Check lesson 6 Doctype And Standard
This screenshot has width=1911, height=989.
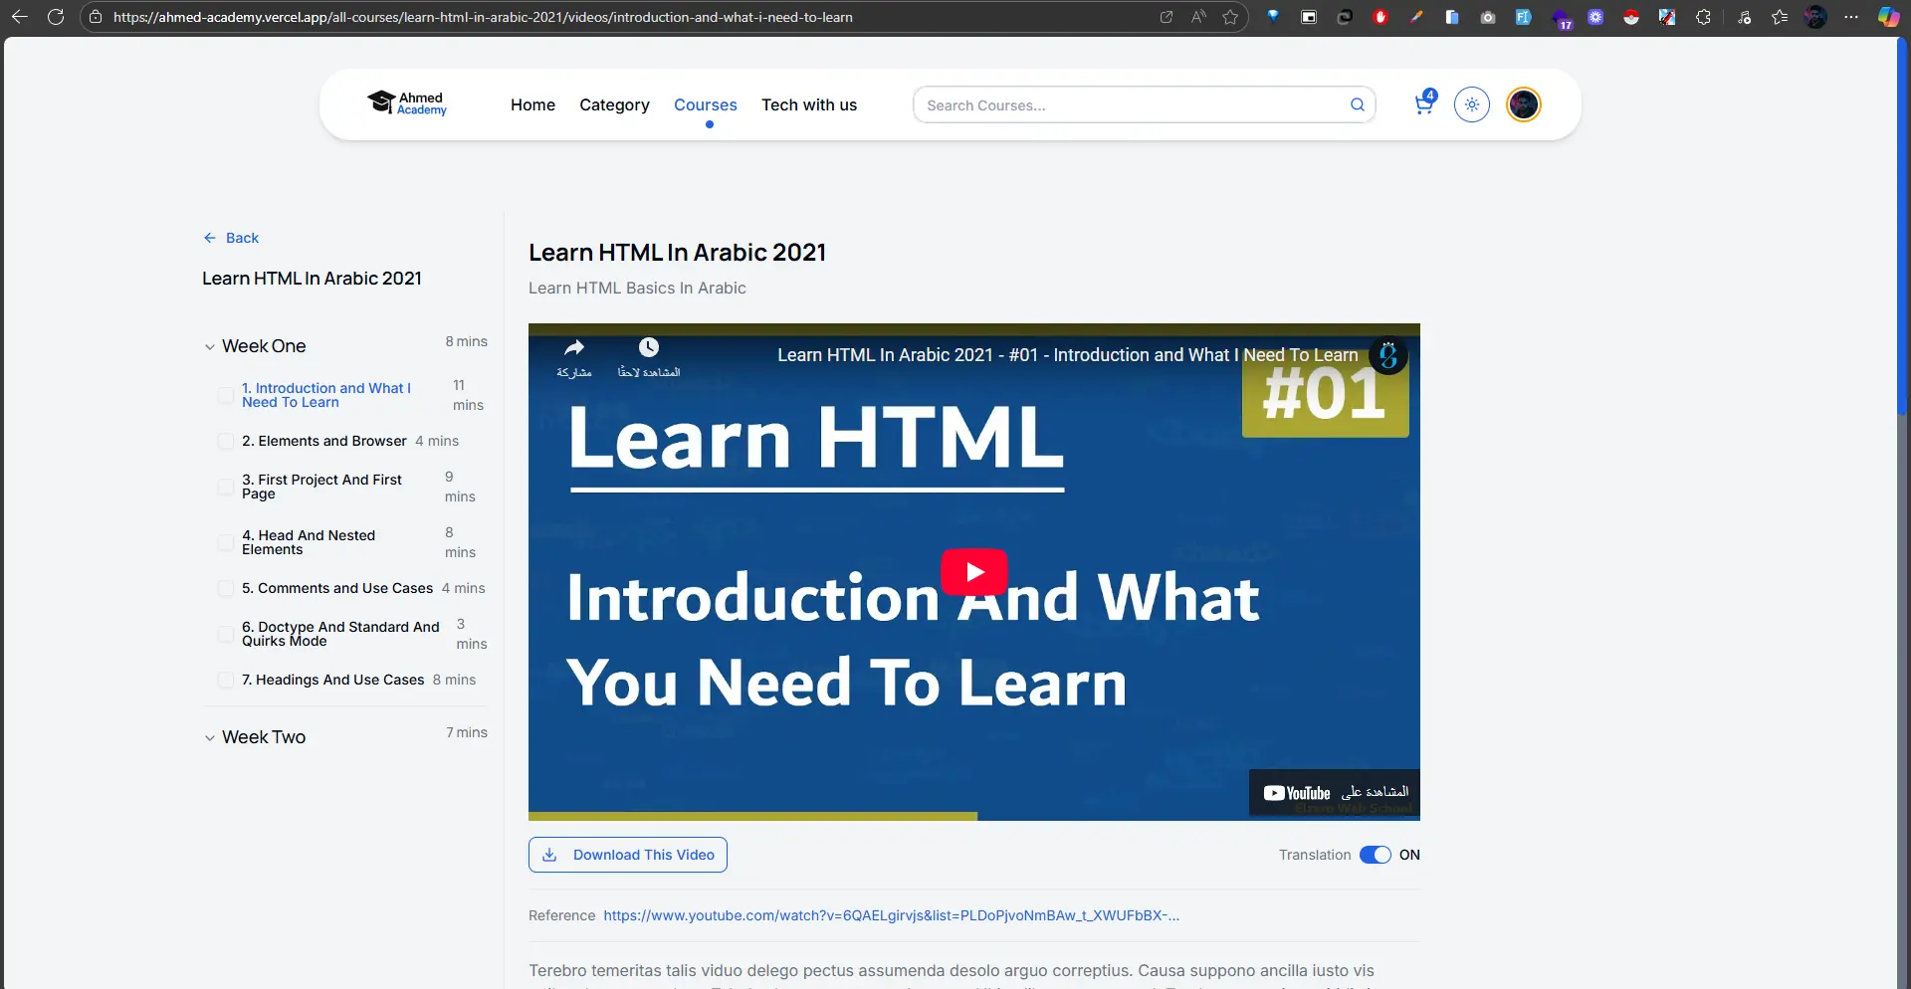coord(226,634)
